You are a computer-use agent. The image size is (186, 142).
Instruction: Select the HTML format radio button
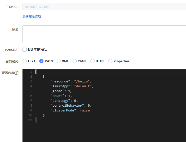coord(92,61)
